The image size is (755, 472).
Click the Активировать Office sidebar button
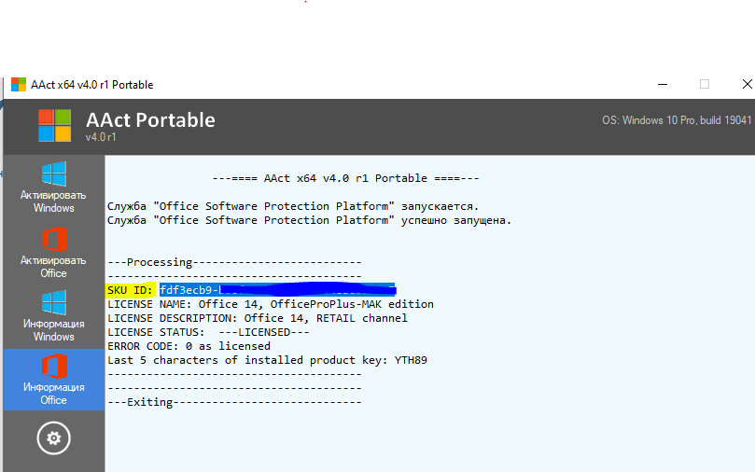point(53,252)
